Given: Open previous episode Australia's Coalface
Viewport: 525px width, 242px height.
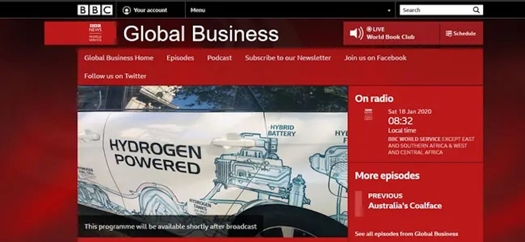Looking at the screenshot, I should click(x=405, y=206).
